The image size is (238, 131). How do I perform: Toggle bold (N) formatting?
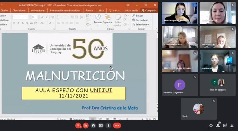click(x=14, y=23)
